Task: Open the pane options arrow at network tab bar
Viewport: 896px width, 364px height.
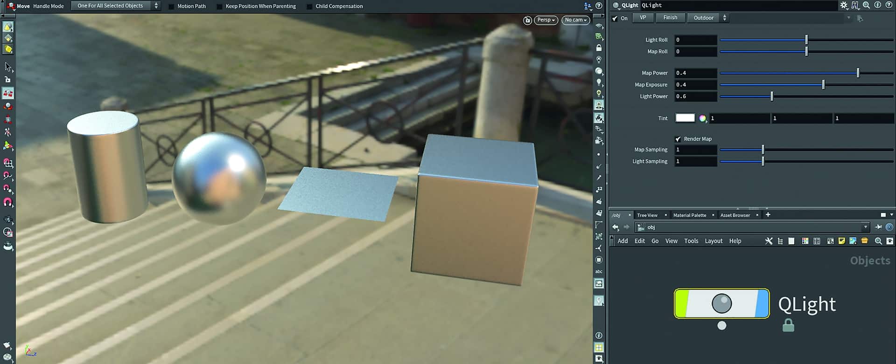Action: tap(891, 215)
